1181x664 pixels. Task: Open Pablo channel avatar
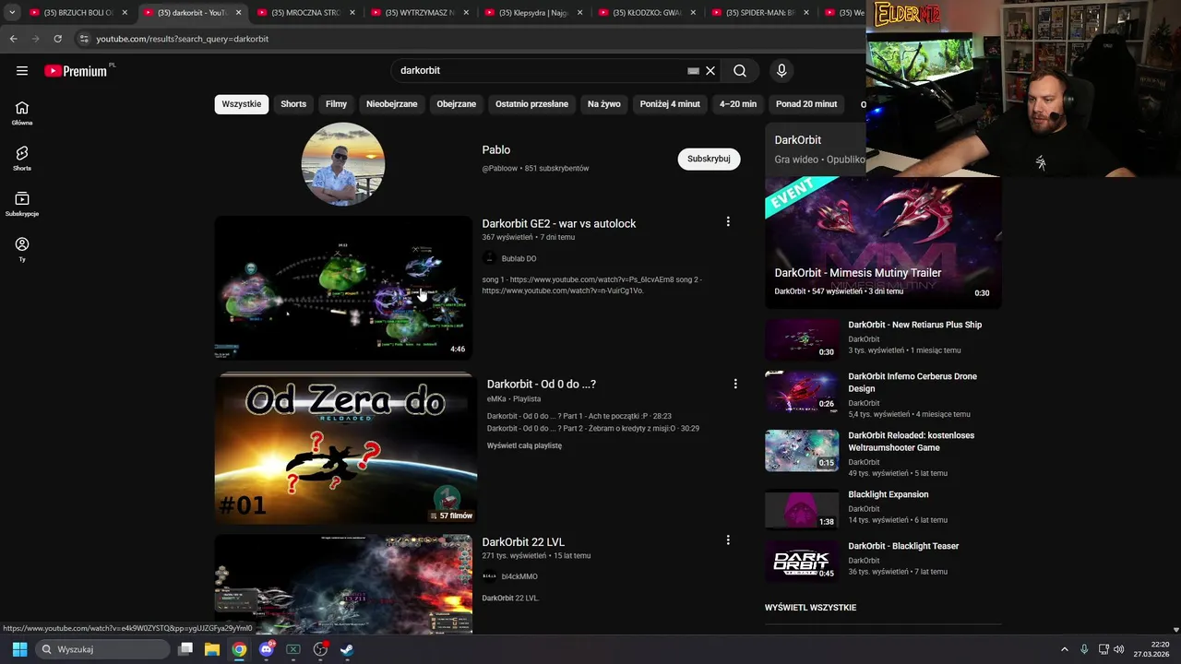coord(343,164)
